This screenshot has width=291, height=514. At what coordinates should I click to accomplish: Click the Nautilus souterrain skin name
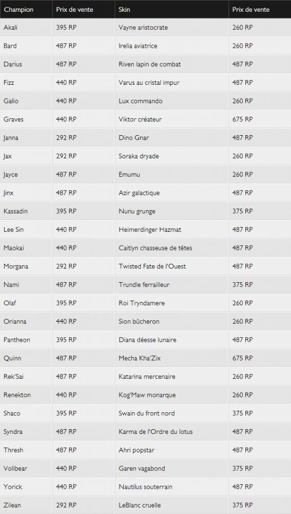tap(145, 487)
